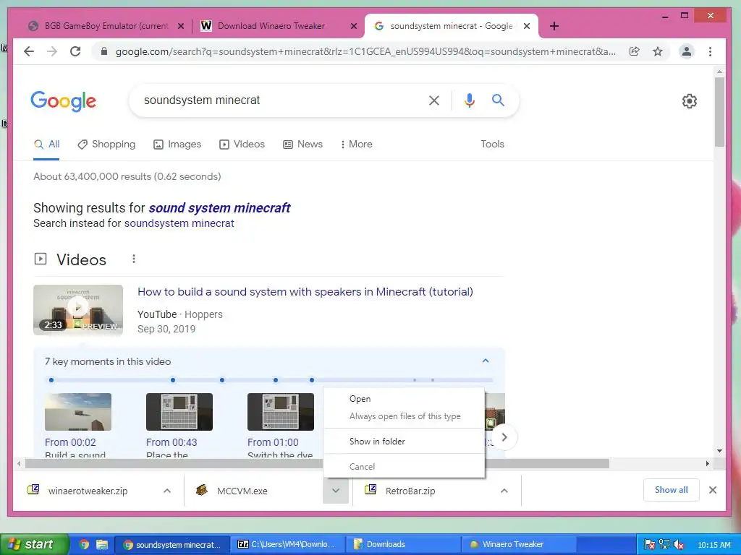
Task: Expand winaerotweaker.zip download options
Action: coord(167,491)
